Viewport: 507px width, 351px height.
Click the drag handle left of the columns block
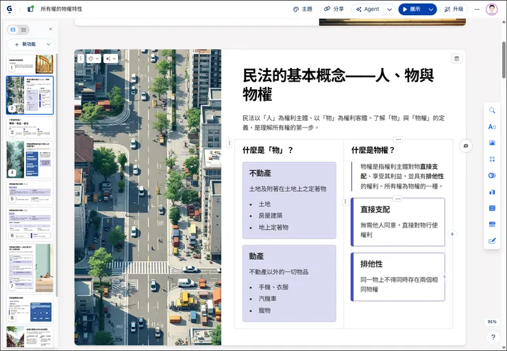click(230, 143)
